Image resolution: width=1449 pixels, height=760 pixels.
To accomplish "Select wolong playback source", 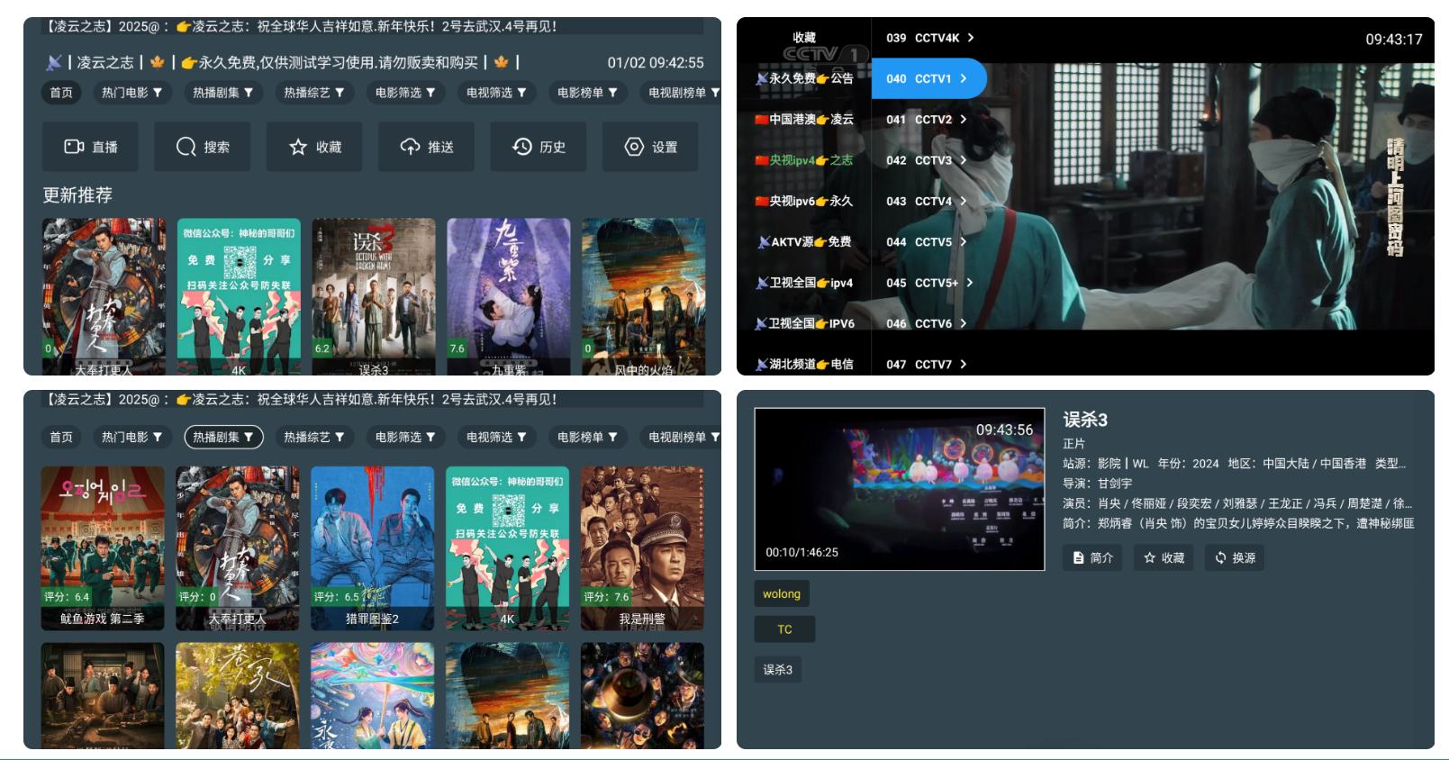I will (782, 593).
